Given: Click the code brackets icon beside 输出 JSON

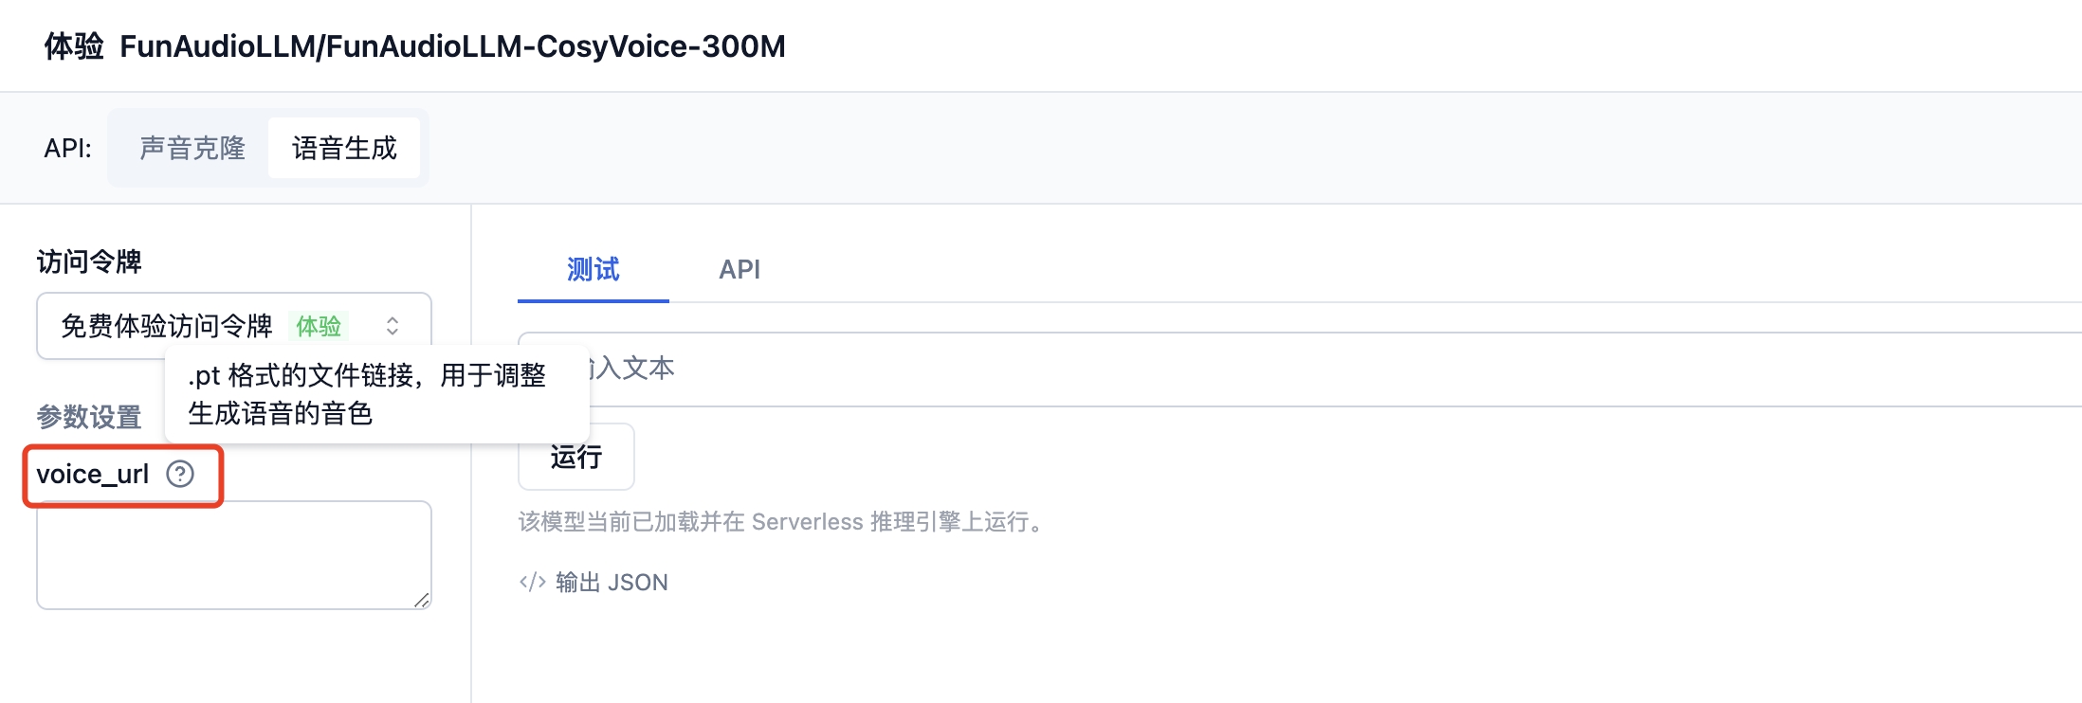Looking at the screenshot, I should [532, 582].
